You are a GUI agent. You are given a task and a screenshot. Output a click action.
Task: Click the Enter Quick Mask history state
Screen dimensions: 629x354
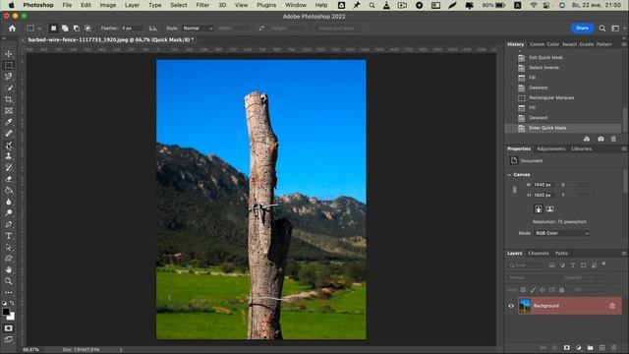point(547,128)
